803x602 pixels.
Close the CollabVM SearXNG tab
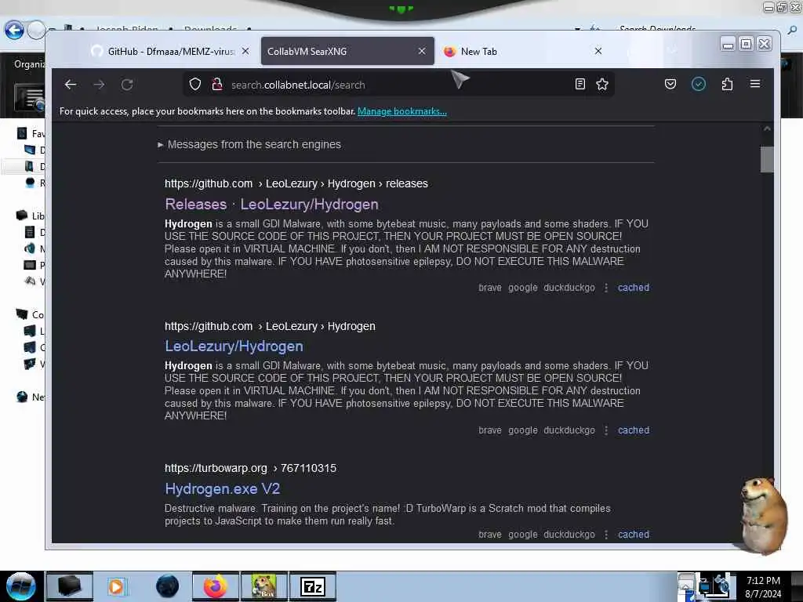(422, 51)
